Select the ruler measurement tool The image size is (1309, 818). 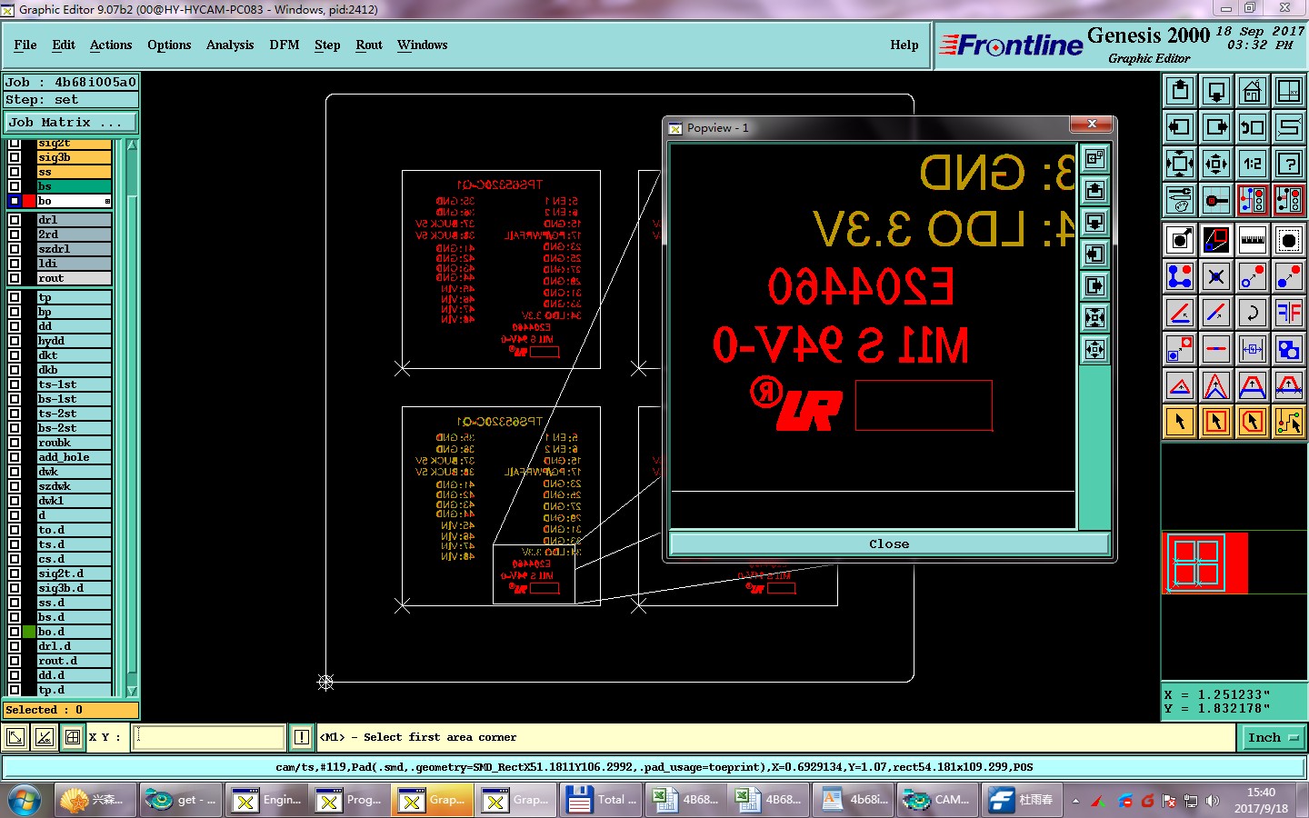coord(1253,240)
